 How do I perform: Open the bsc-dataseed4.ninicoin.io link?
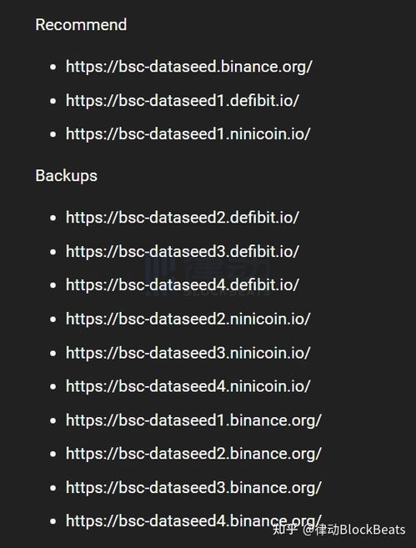pyautogui.click(x=188, y=386)
